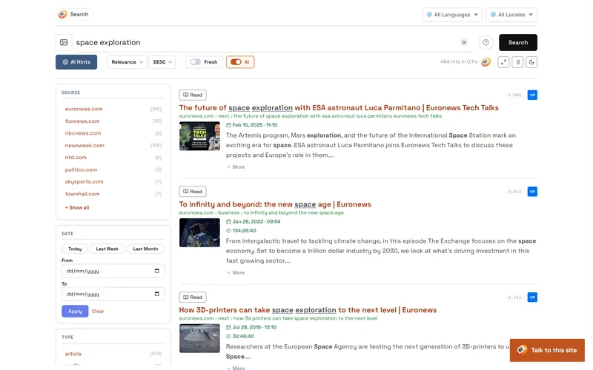
Task: Click Read button on Luca Parmitano result
Action: point(193,95)
